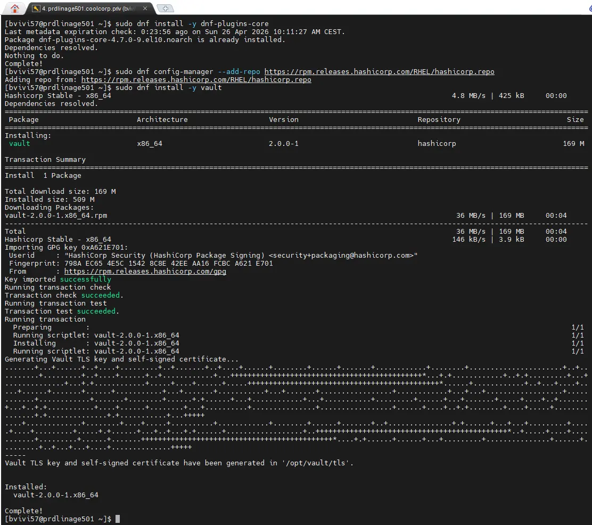Click the 'Version' column header text
The height and width of the screenshot is (525, 592).
coord(284,120)
